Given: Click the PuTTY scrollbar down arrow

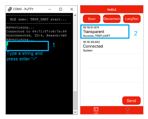Looking at the screenshot, I should tap(75, 112).
